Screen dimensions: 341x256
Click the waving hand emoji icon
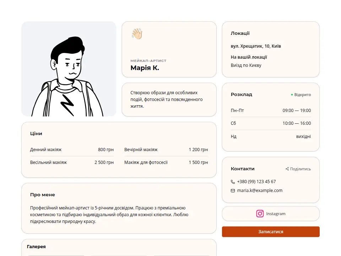pos(137,34)
